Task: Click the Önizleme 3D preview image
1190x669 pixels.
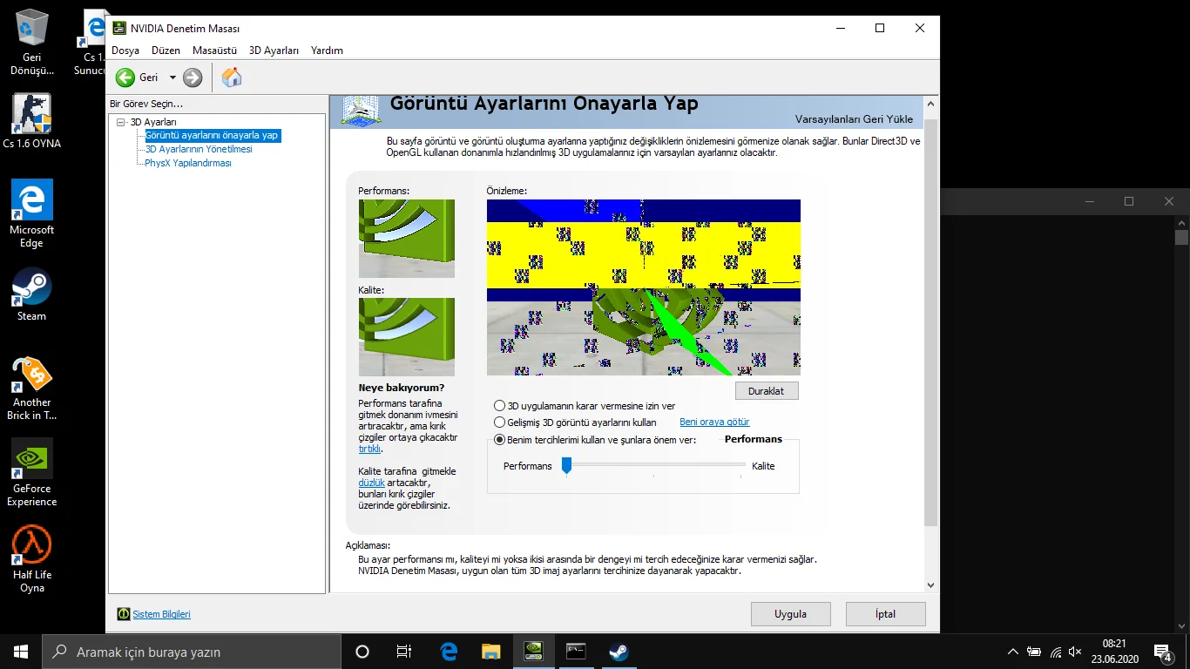Action: click(x=644, y=287)
